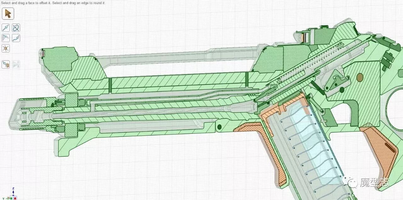Choose the Sweep curved arrow tool guide

(x=16, y=38)
